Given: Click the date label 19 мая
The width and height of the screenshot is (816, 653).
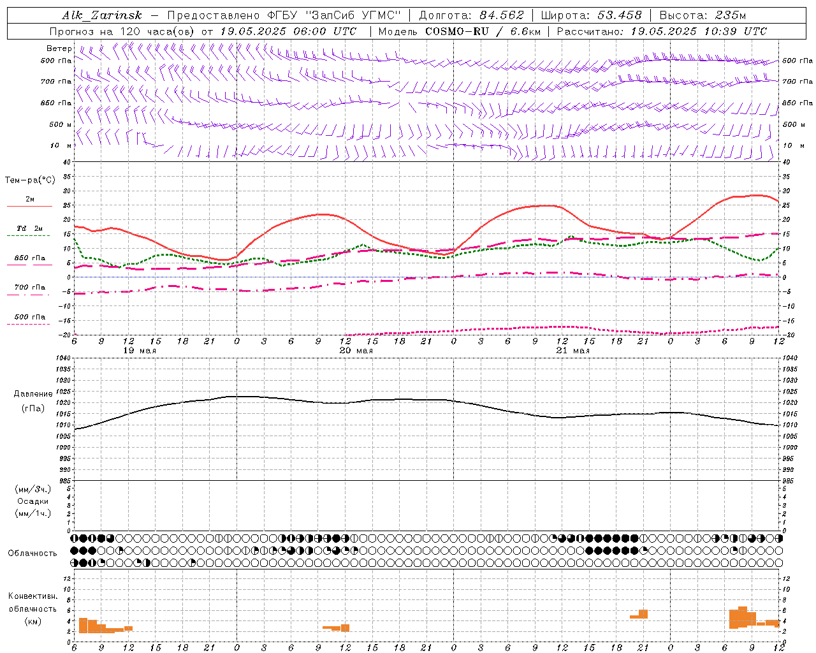Looking at the screenshot, I should [139, 351].
